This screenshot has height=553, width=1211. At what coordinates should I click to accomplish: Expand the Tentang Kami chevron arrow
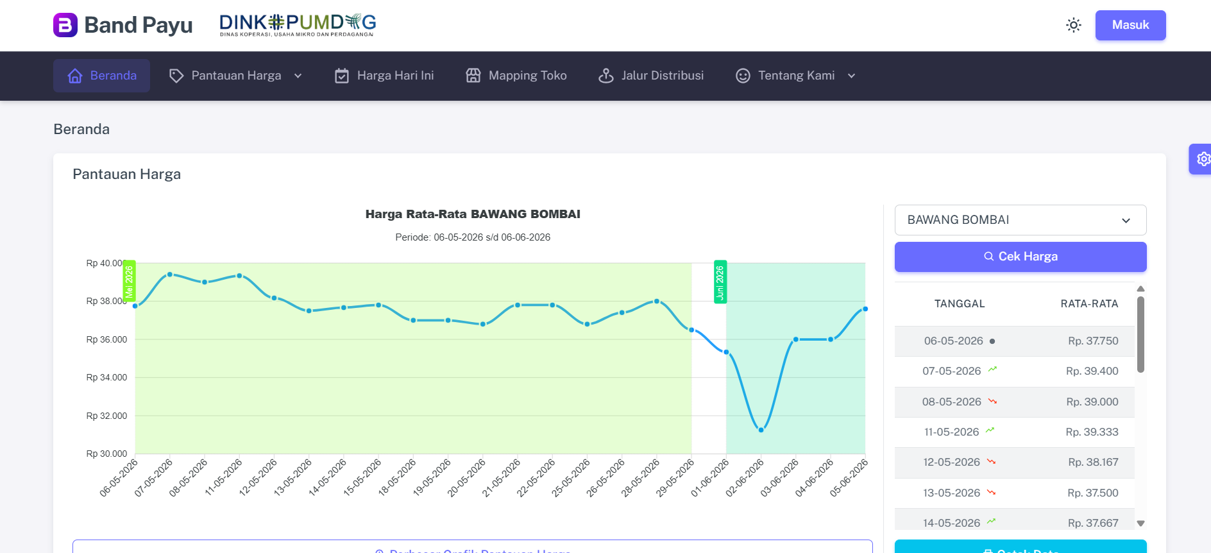[852, 76]
